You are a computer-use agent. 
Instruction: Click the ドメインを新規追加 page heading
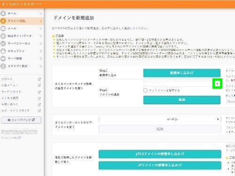pos(74,18)
